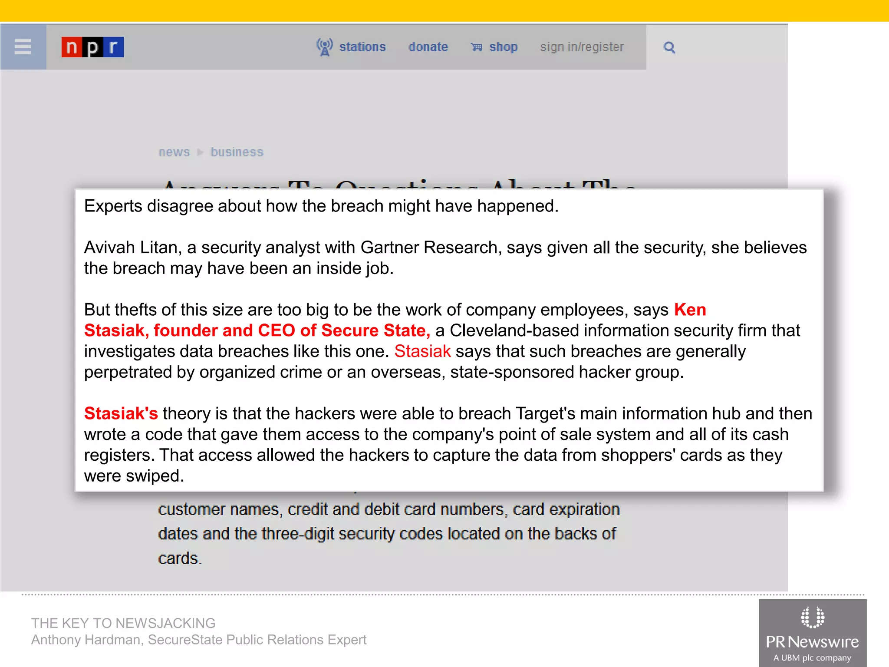Go to the news breadcrumb
The height and width of the screenshot is (667, 889).
click(x=174, y=152)
